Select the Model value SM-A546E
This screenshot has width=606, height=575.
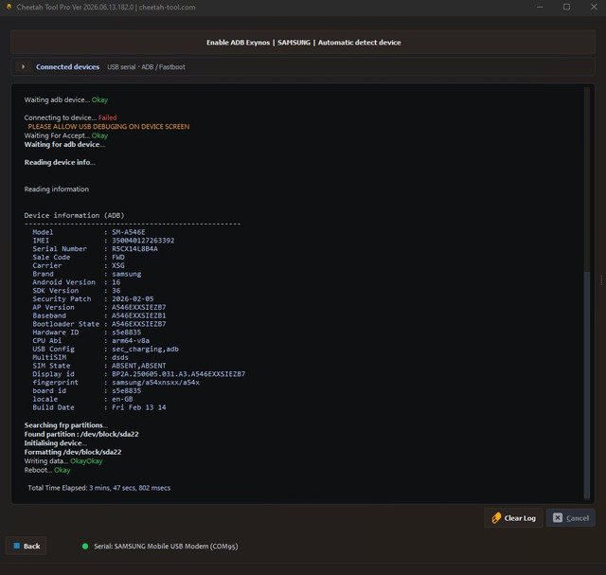click(129, 232)
